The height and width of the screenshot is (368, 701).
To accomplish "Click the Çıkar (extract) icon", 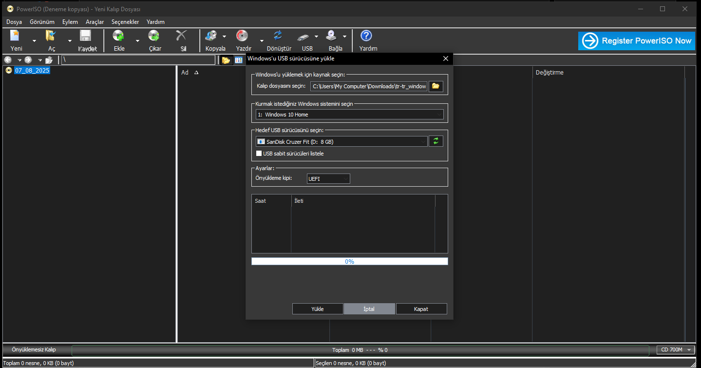I will click(154, 36).
